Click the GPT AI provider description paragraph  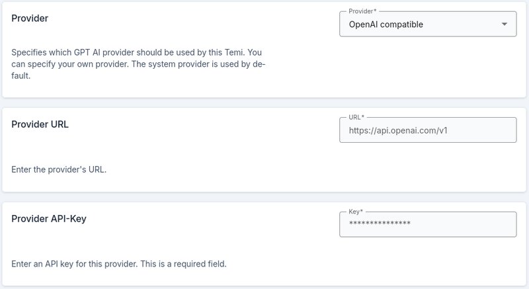pyautogui.click(x=138, y=64)
